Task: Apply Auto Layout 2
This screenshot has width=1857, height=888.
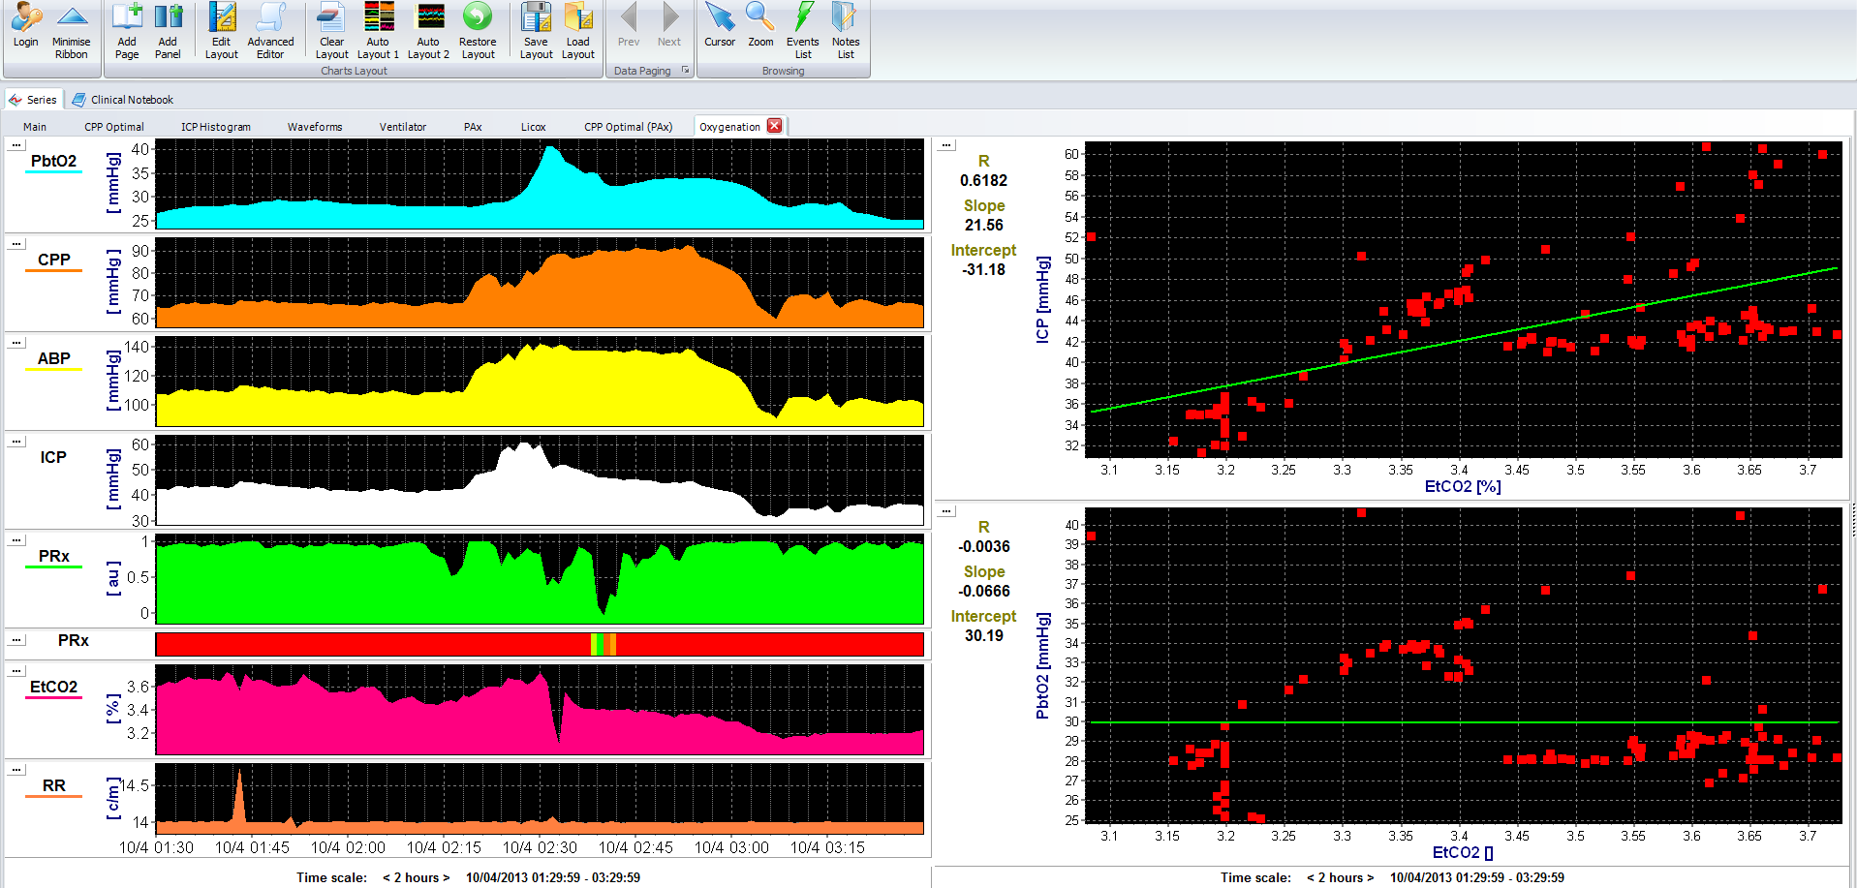Action: pyautogui.click(x=428, y=18)
